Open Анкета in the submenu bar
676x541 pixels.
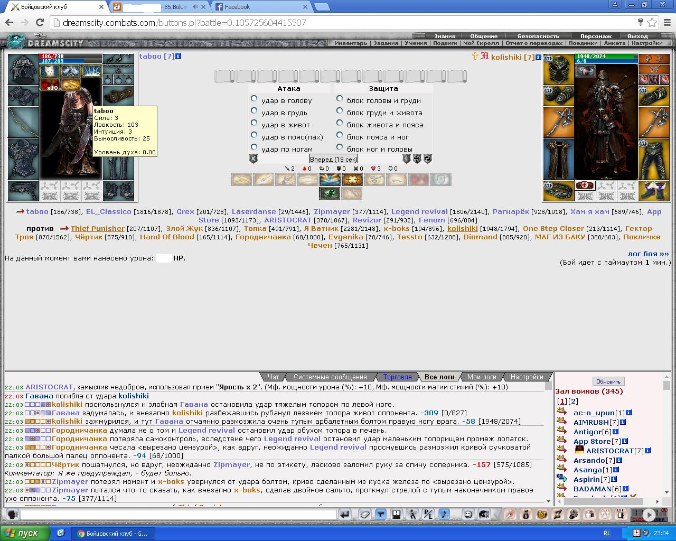[x=614, y=43]
